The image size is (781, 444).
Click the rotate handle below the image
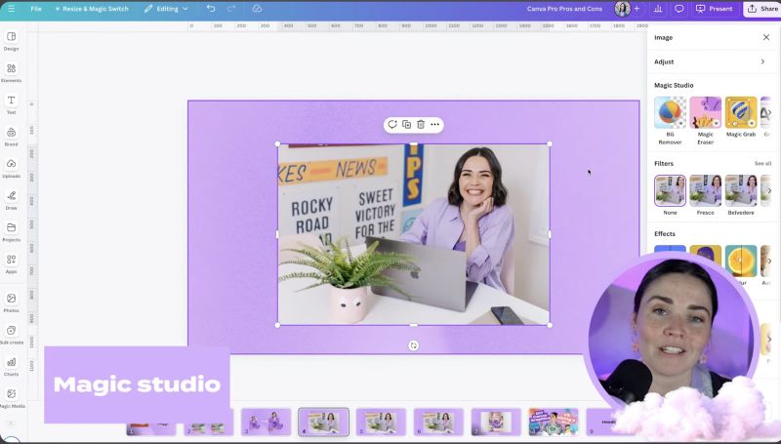413,345
